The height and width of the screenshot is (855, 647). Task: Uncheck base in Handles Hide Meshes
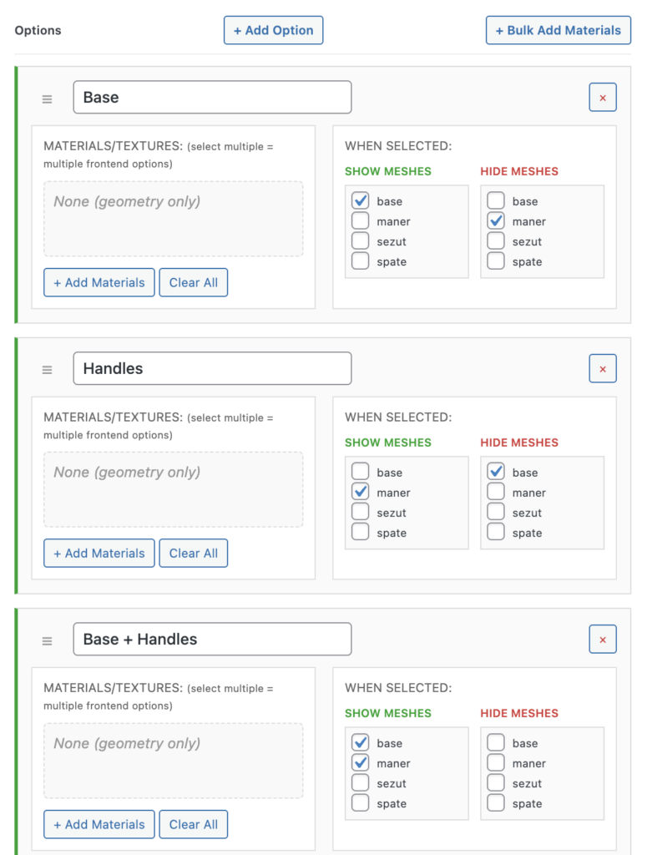click(496, 472)
